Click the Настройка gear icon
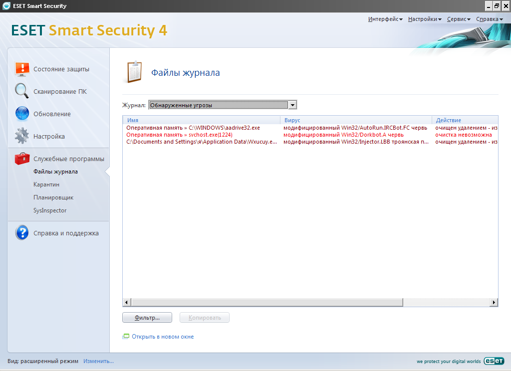This screenshot has height=371, width=511. click(22, 136)
